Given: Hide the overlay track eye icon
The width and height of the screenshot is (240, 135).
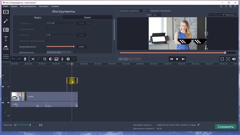Looking at the screenshot, I should coord(3,87).
